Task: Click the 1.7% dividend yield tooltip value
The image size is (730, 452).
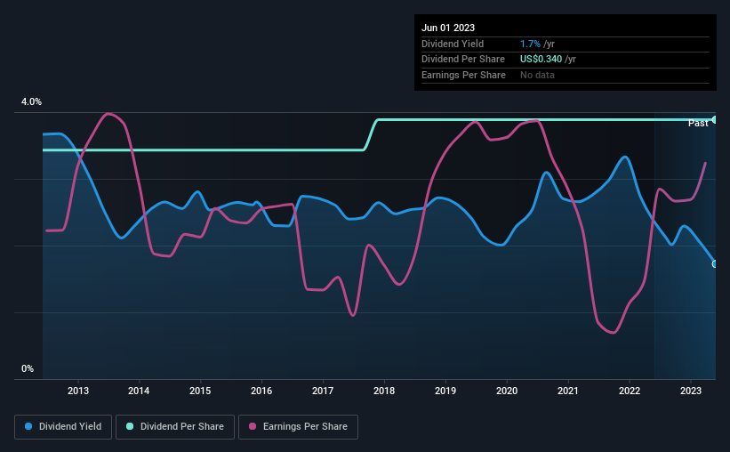Action: click(x=530, y=44)
